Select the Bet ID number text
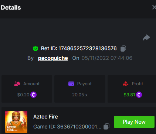 pyautogui.click(x=88, y=48)
